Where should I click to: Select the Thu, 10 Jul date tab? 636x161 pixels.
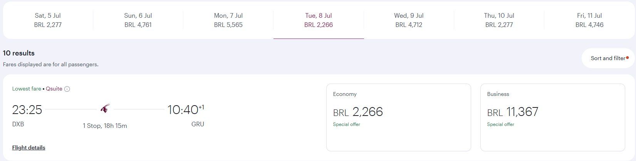pos(499,20)
